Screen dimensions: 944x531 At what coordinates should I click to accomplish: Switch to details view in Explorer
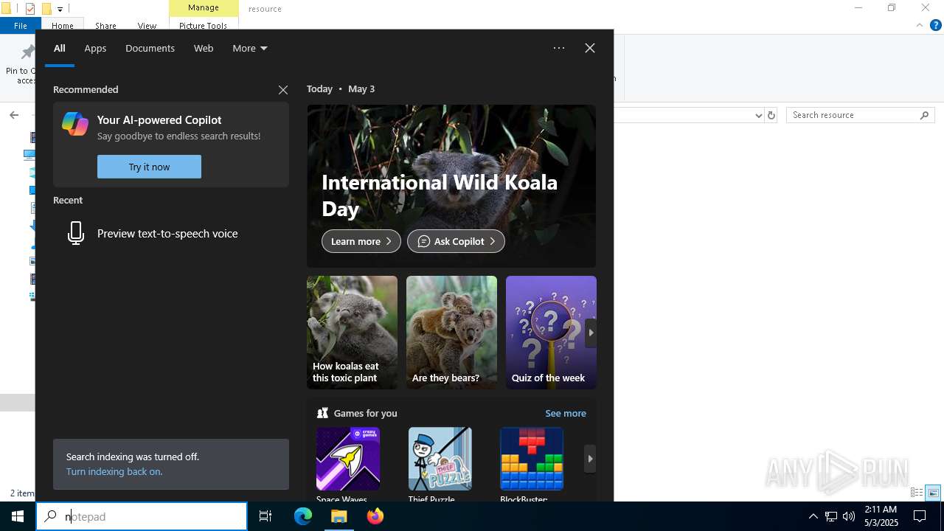click(x=917, y=493)
